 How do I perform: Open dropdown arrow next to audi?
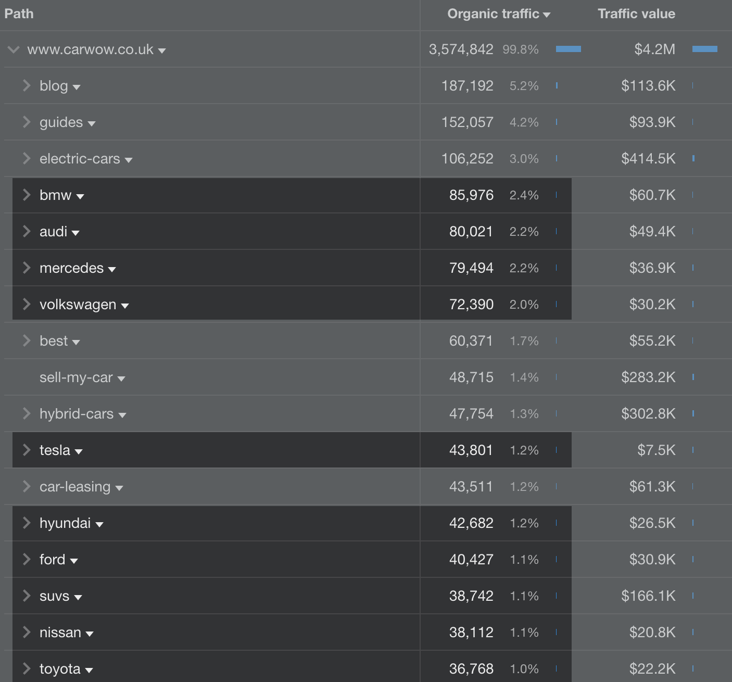75,233
